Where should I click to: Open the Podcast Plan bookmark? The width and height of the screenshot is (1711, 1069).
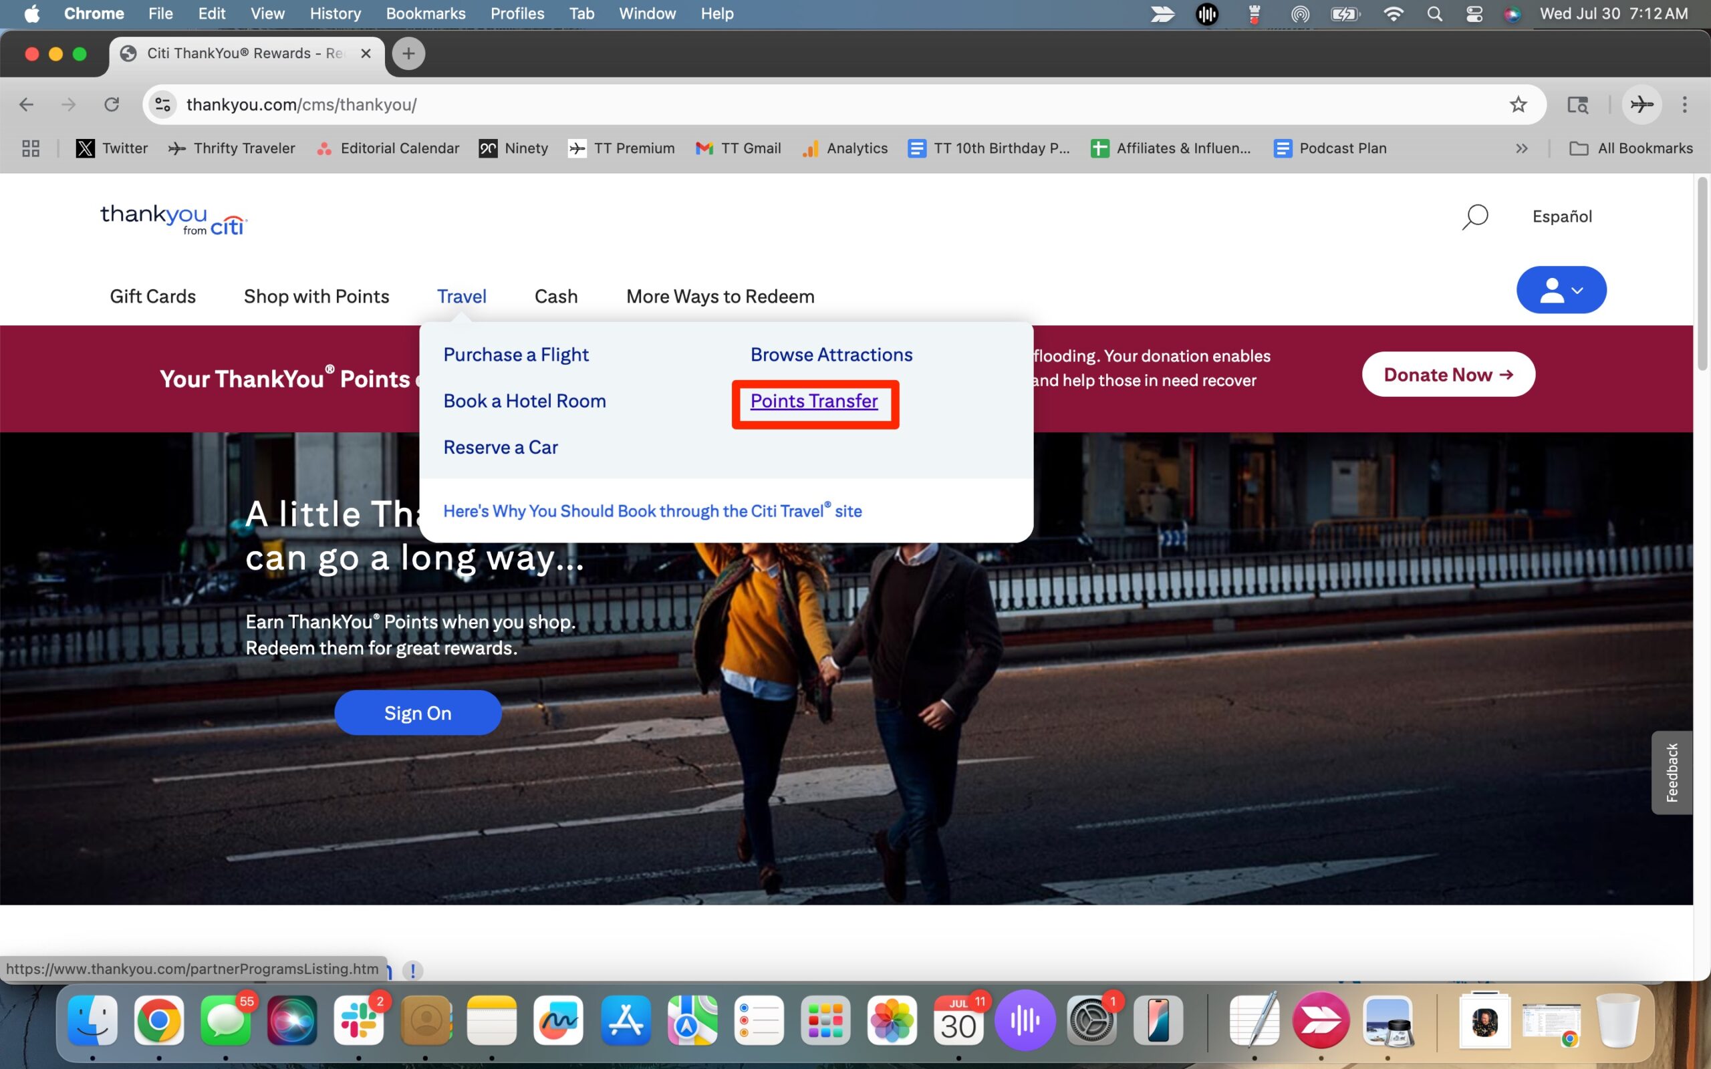tap(1330, 148)
